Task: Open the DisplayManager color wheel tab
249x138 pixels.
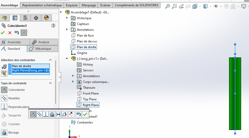Action: click(46, 18)
